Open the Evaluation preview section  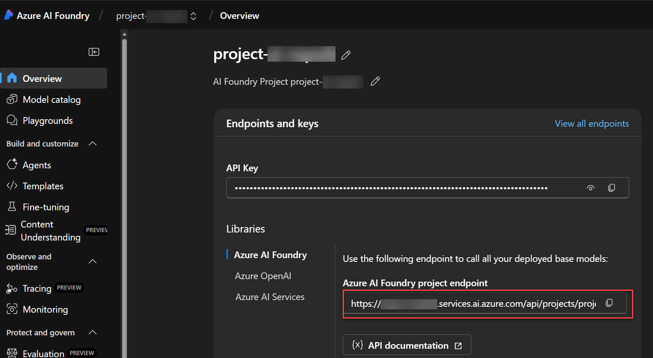43,353
